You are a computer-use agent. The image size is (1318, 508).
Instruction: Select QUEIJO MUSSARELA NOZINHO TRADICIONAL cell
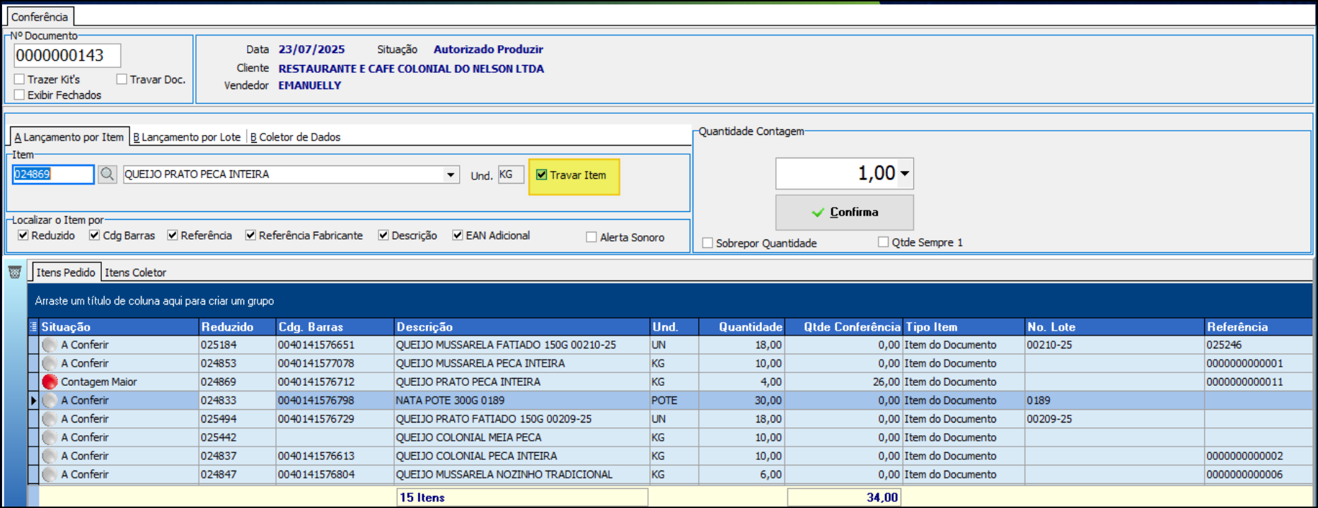point(522,474)
